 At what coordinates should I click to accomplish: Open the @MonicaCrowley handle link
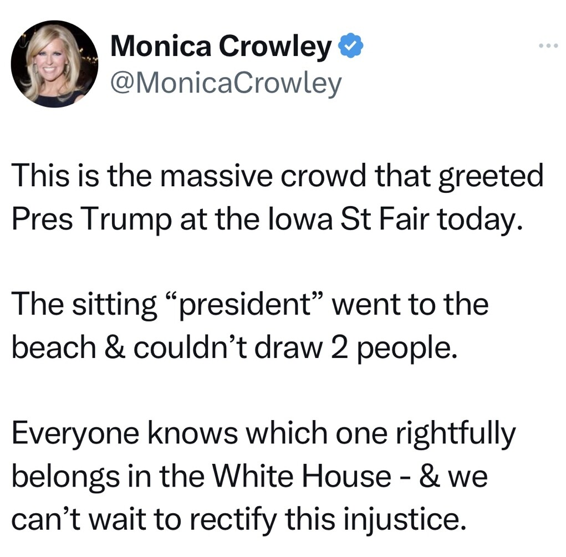point(226,84)
